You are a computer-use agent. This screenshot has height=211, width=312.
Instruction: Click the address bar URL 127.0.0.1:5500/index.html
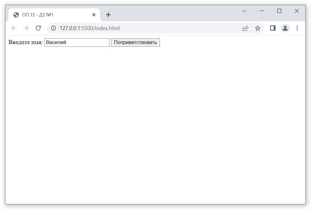[90, 28]
